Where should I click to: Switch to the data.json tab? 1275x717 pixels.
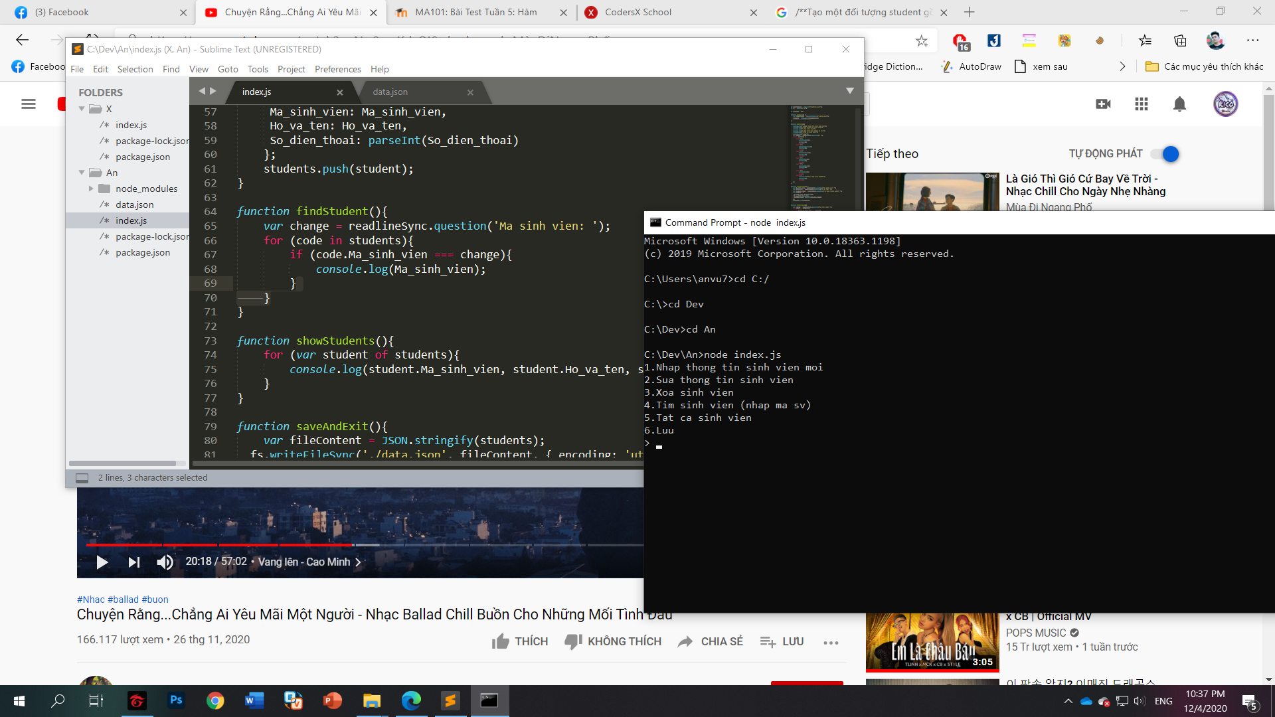tap(390, 92)
